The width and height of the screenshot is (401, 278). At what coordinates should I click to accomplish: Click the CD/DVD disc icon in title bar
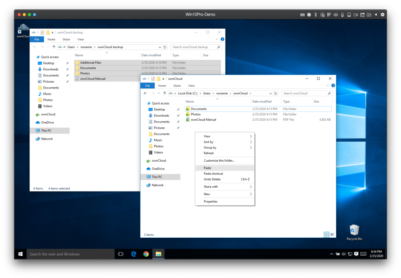pyautogui.click(x=322, y=14)
